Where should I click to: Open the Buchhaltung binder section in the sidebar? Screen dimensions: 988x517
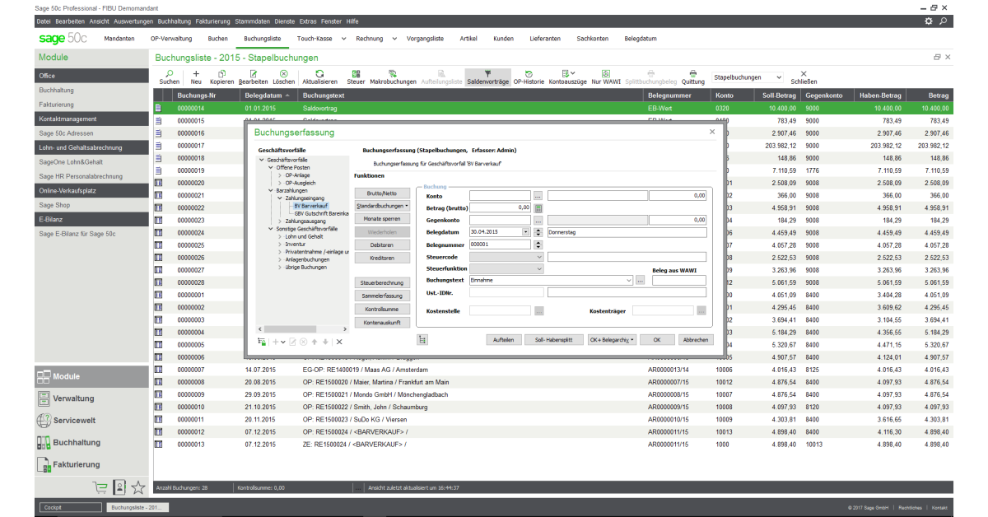(x=91, y=443)
